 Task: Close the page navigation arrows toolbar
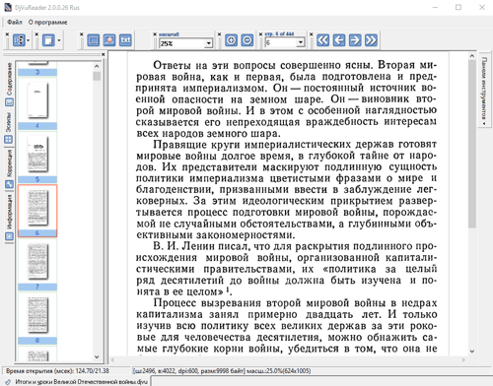click(312, 33)
